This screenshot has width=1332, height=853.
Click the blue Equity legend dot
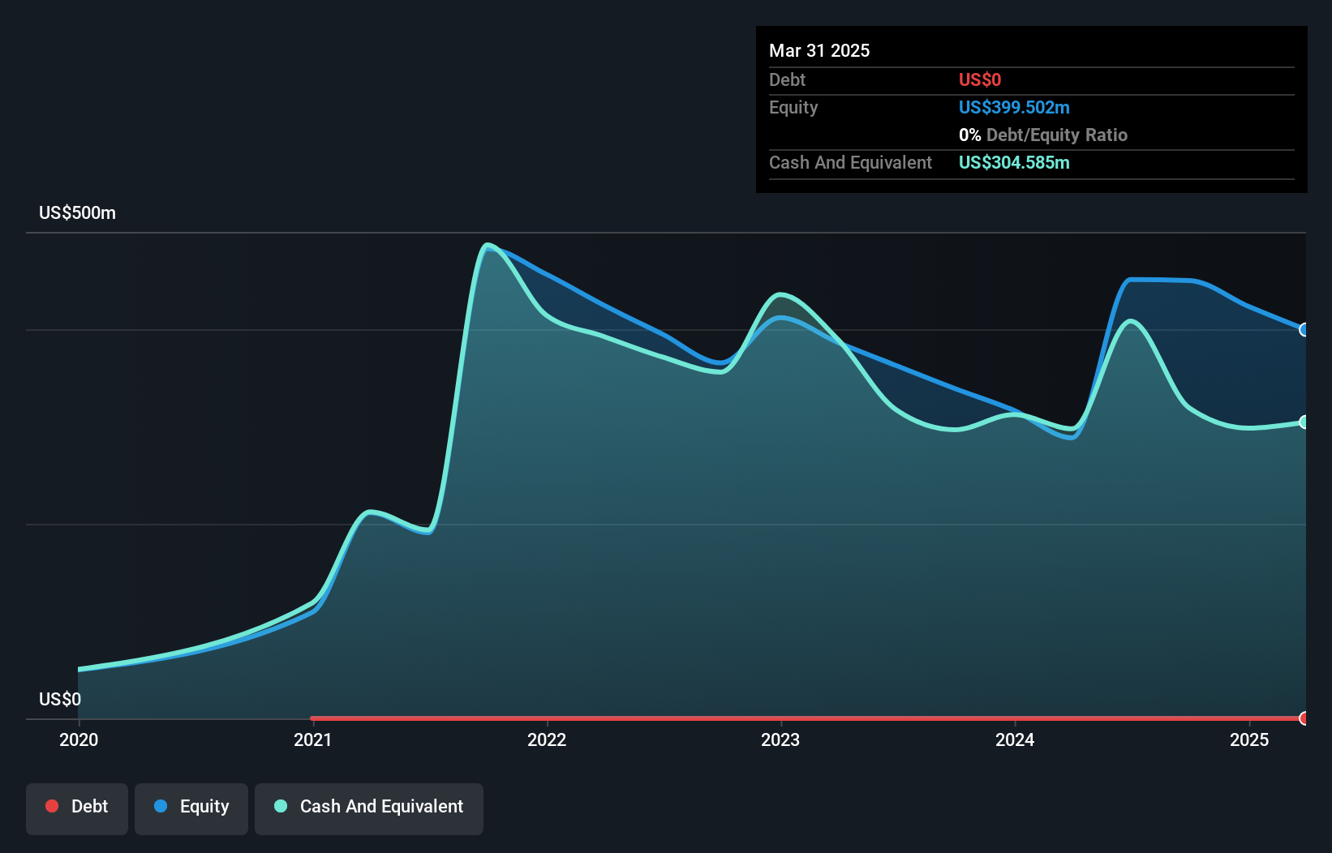coord(161,806)
